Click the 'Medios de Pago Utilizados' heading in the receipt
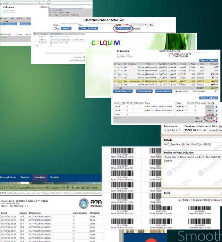 (179, 152)
